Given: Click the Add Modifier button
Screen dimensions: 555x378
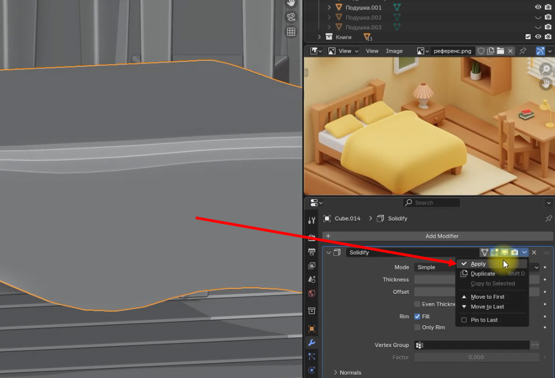Looking at the screenshot, I should (x=441, y=236).
